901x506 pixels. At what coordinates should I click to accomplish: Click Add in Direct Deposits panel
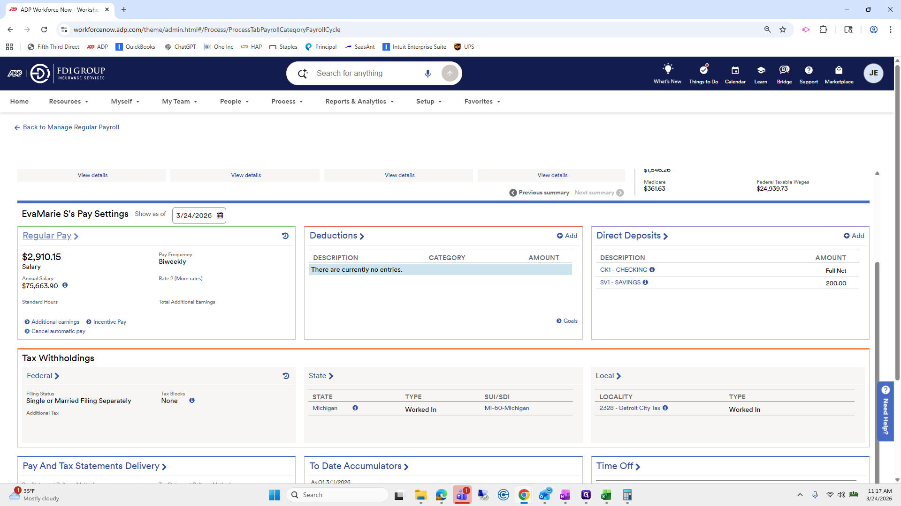pyautogui.click(x=854, y=236)
